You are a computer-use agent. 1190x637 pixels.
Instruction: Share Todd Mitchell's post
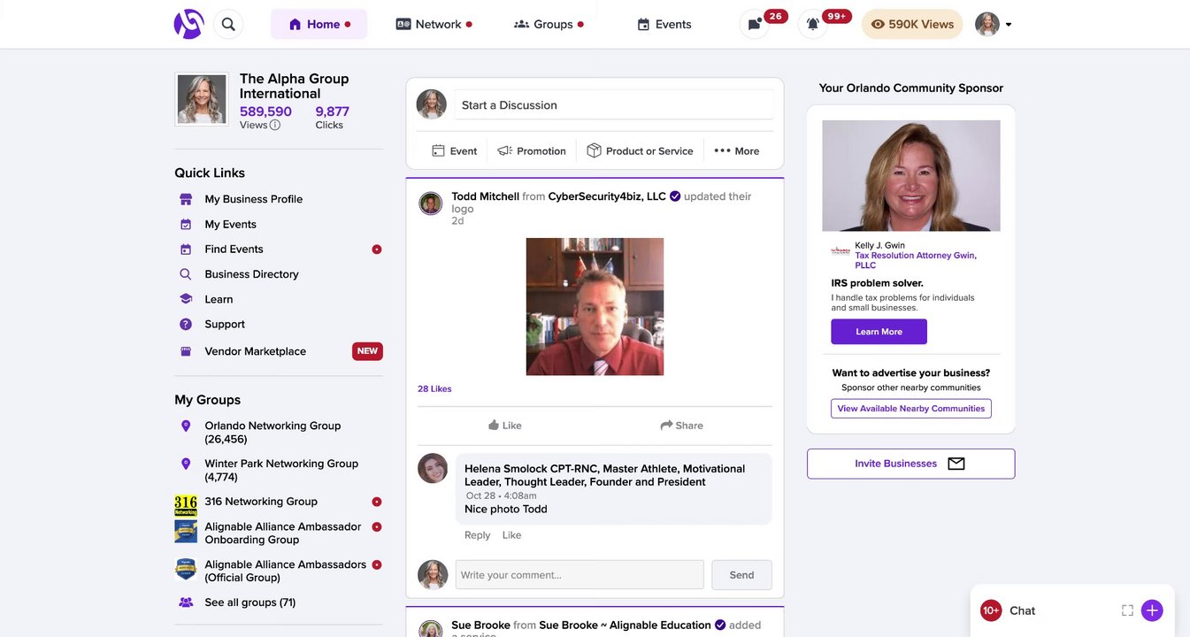pyautogui.click(x=682, y=426)
